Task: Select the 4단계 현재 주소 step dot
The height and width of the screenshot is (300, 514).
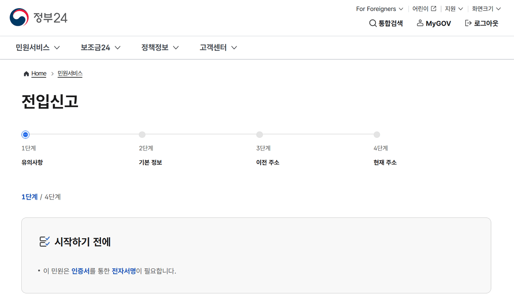Action: click(377, 134)
